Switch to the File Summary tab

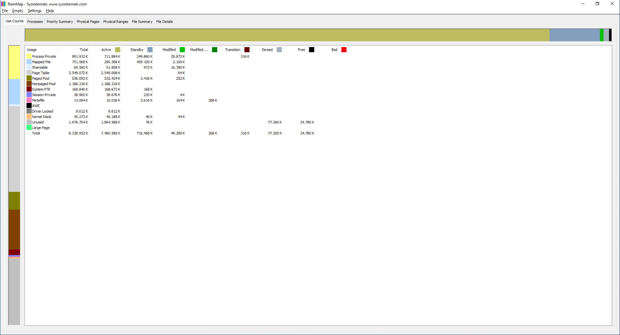142,22
